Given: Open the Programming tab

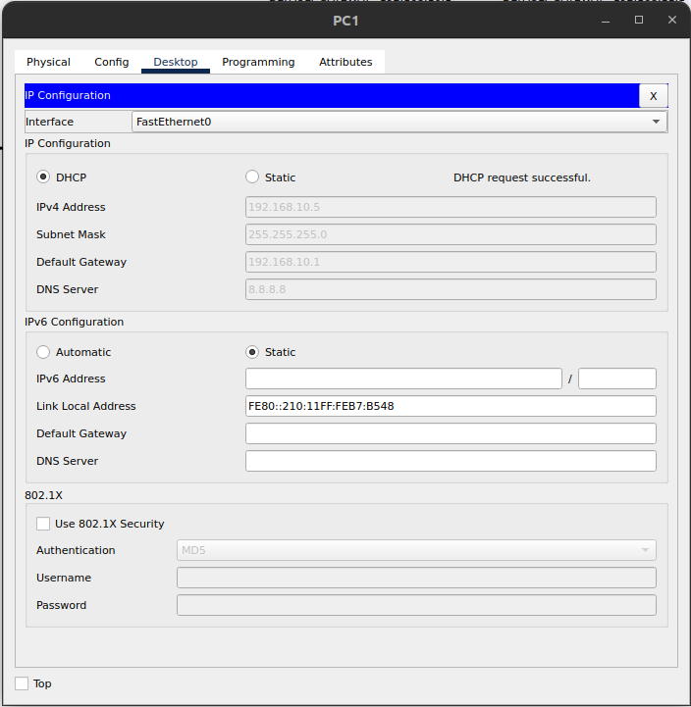Looking at the screenshot, I should [258, 62].
